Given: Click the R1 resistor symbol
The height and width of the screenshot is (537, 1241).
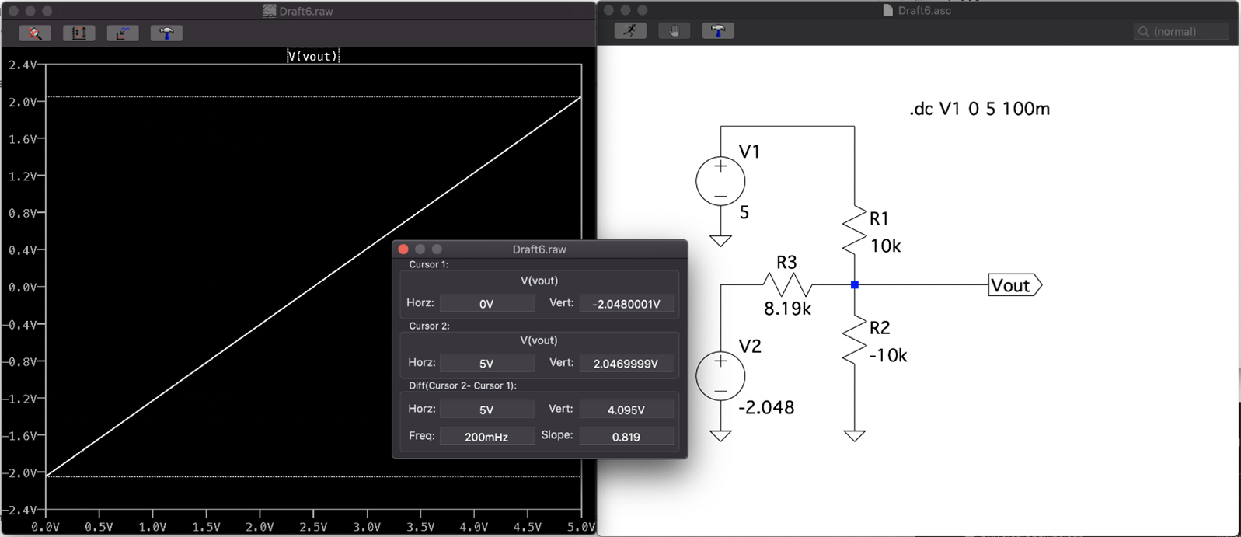Looking at the screenshot, I should coord(854,230).
